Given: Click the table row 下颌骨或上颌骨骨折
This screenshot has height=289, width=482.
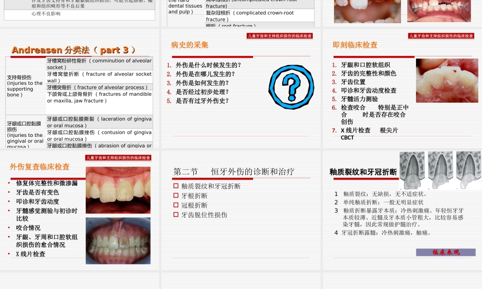Looking at the screenshot, I should pyautogui.click(x=99, y=103).
